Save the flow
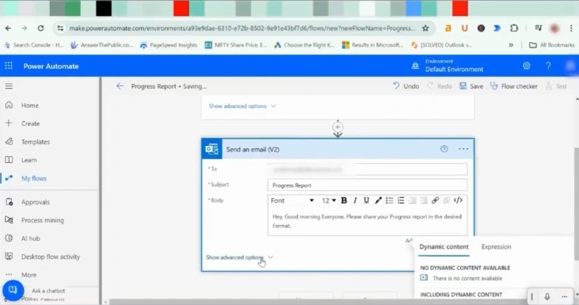The image size is (579, 305). [x=471, y=86]
